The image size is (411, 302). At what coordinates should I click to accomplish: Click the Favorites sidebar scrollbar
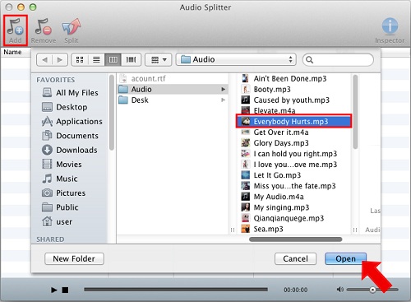[x=112, y=113]
